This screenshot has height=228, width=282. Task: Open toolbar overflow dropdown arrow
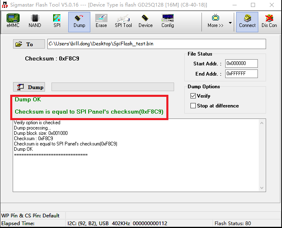point(230,22)
